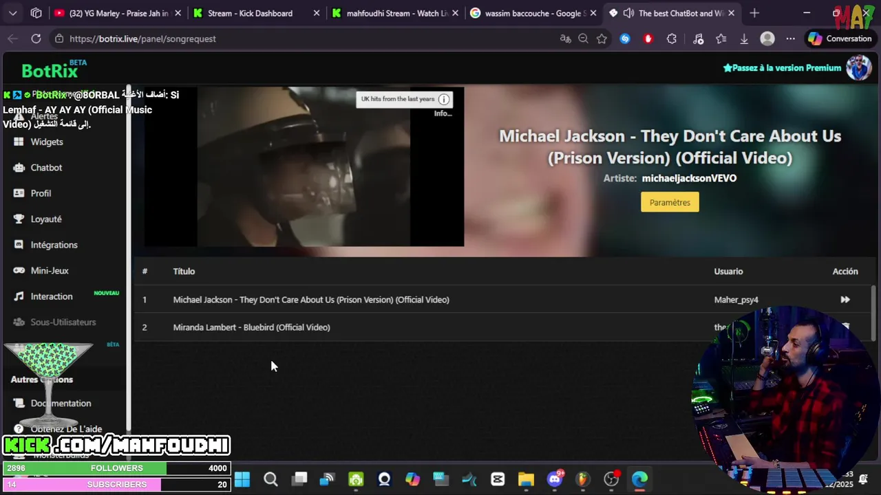Open the favorites list icon
The width and height of the screenshot is (881, 495).
point(721,38)
